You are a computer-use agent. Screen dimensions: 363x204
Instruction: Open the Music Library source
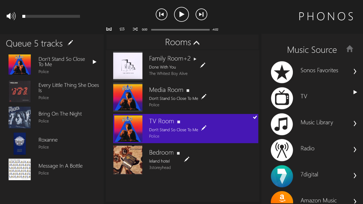pyautogui.click(x=317, y=122)
